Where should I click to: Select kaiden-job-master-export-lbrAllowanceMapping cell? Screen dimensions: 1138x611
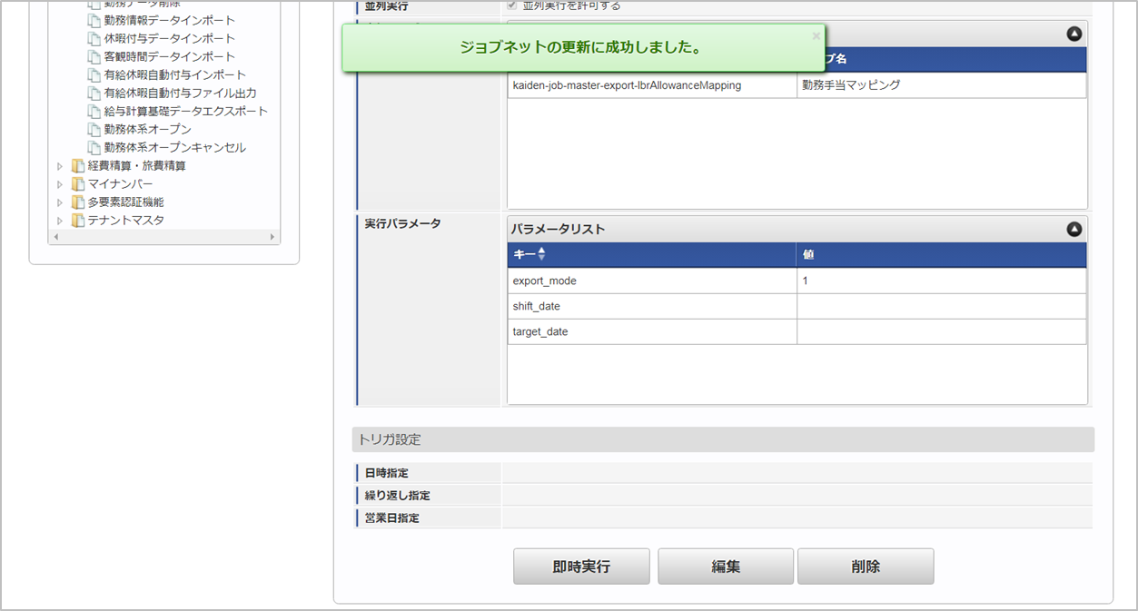(652, 85)
